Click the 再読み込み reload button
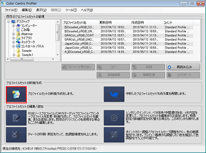The width and height of the screenshot is (206, 153). [x=183, y=67]
